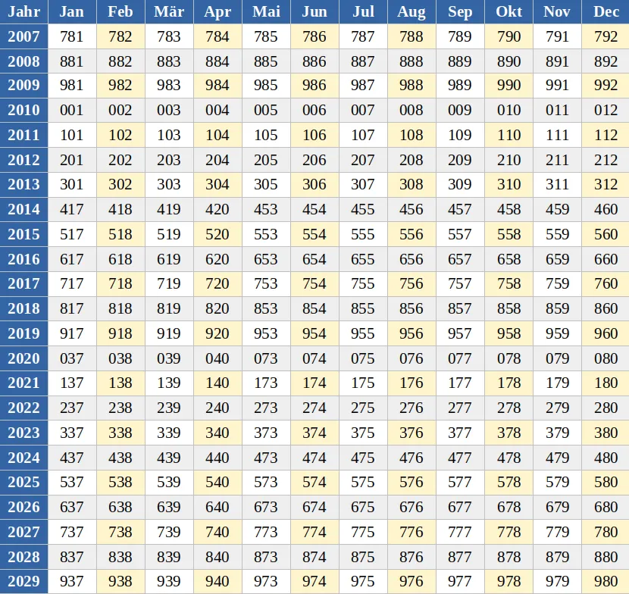This screenshot has width=629, height=594.
Task: Select cell 675 for Jul 2026
Action: click(363, 507)
